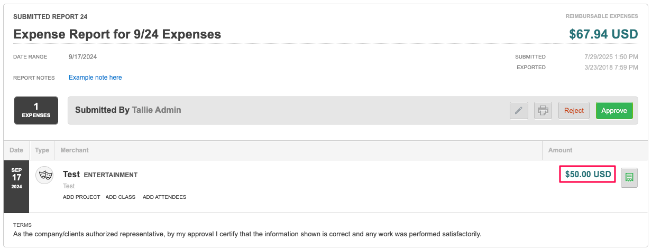Image resolution: width=652 pixels, height=250 pixels.
Task: Open the green receipt icon for the expense
Action: (629, 177)
